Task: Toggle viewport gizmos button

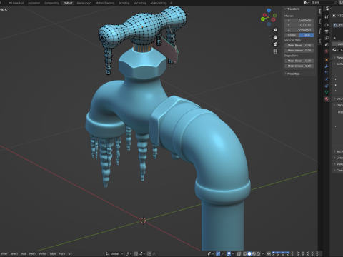Action: 218,253
